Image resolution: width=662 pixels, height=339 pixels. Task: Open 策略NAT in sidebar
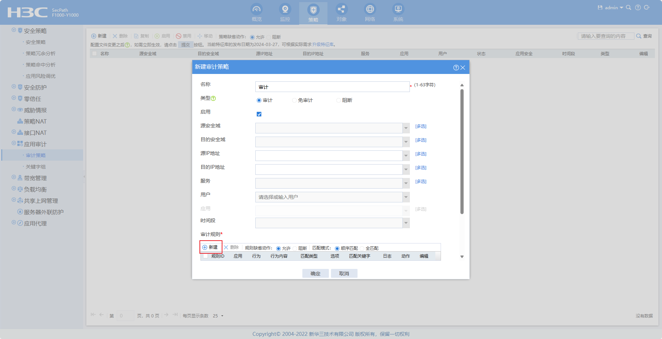(x=35, y=121)
